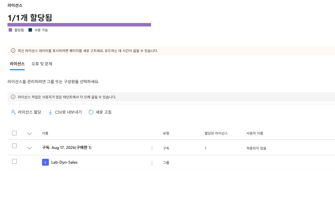Select the 구독: Aug 17, 2026(구매한 1) text
Screen dimensions: 335x197
[x=67, y=148]
